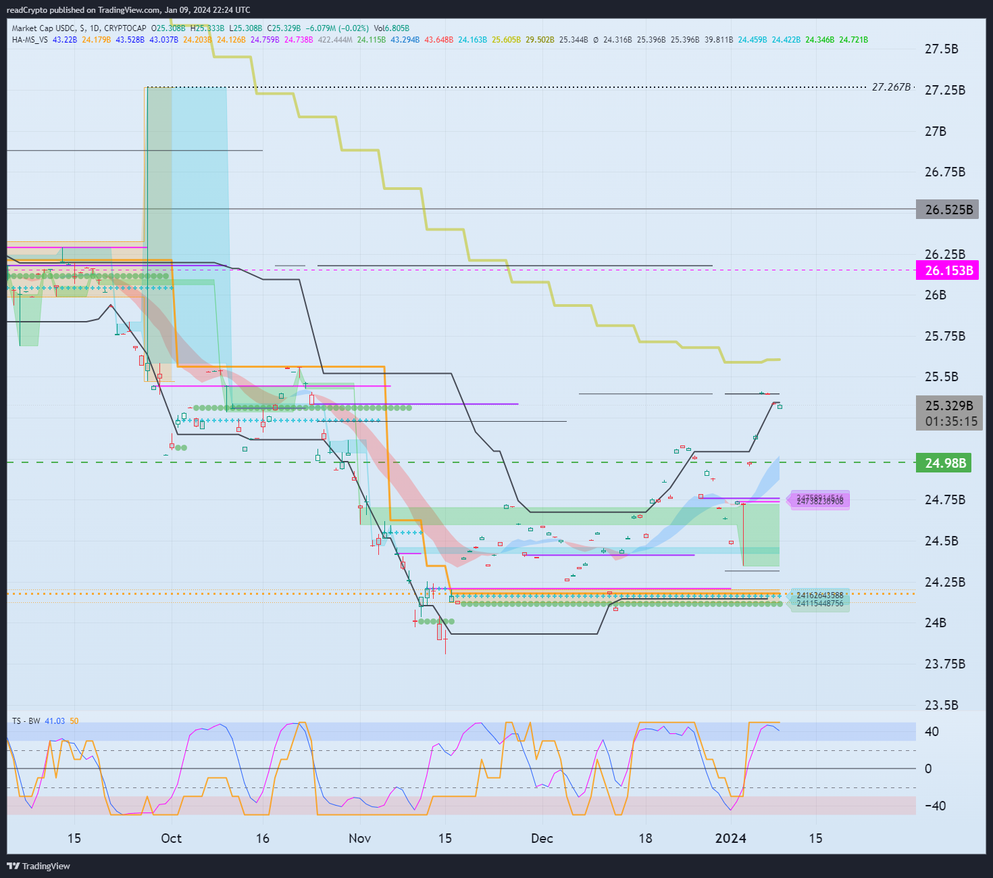Click the magenta 24.738B indicator value

[x=299, y=40]
